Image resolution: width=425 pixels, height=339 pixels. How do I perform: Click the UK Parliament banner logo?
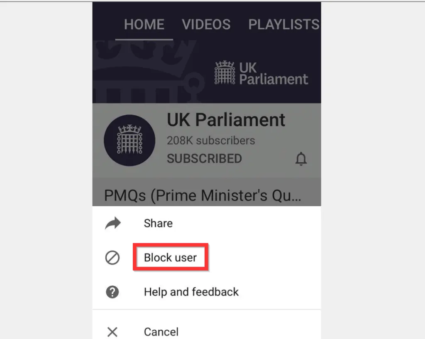[x=261, y=73]
